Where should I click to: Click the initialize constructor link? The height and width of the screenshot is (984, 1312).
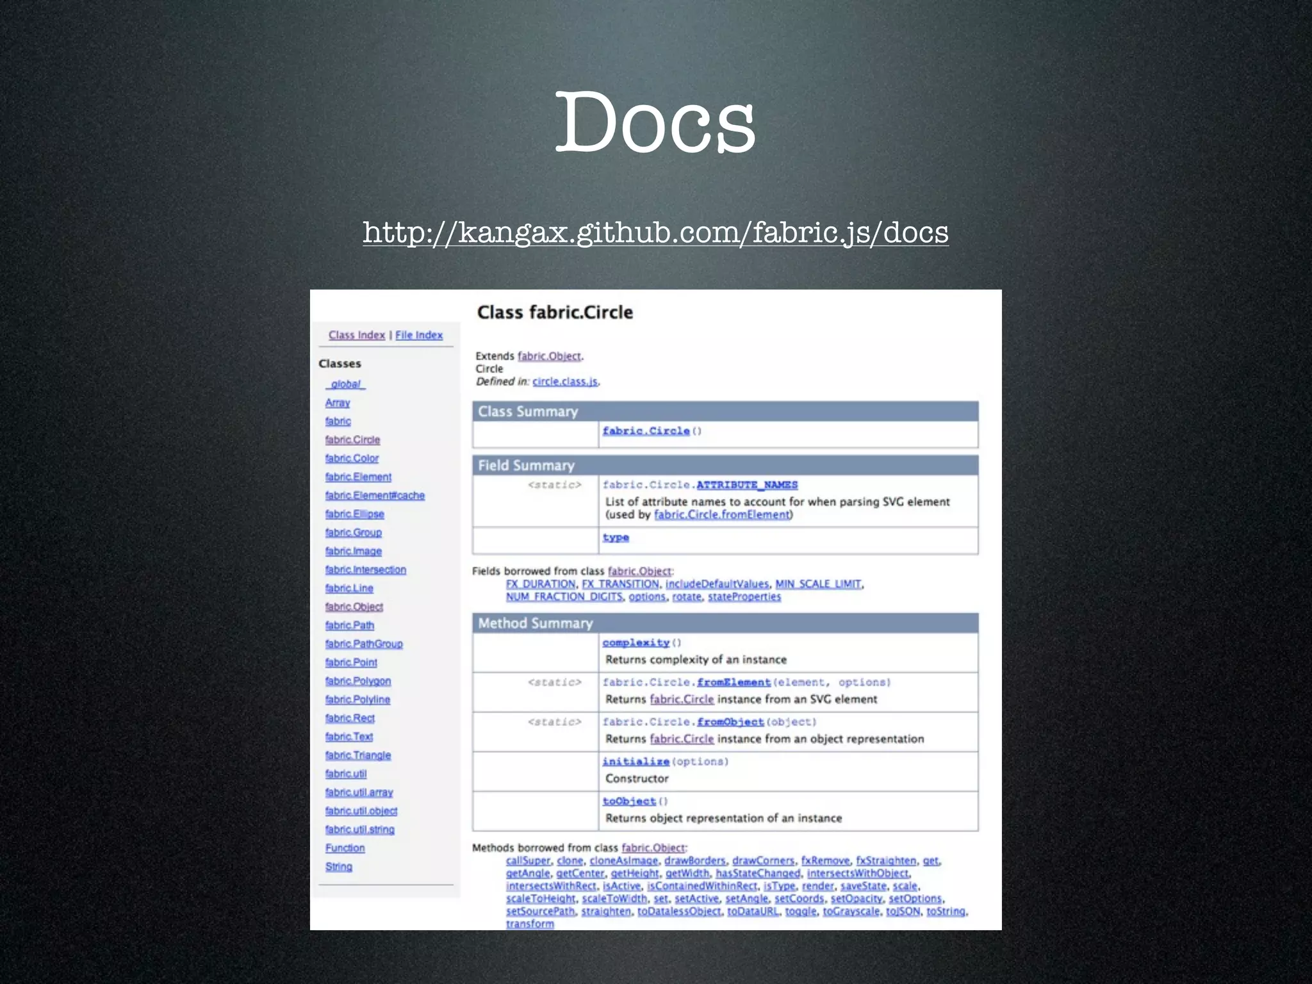pos(635,762)
